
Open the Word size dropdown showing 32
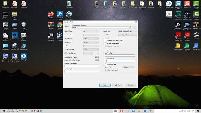91,46
